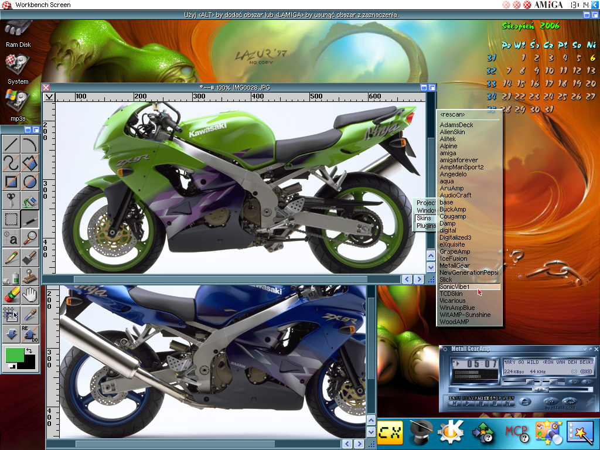
Task: Select the straight line drawing tool
Action: click(x=11, y=145)
